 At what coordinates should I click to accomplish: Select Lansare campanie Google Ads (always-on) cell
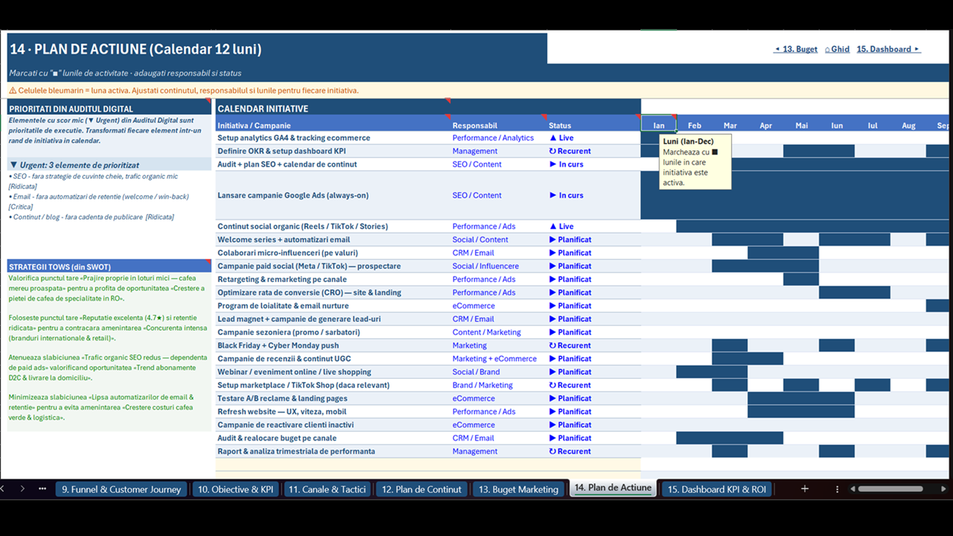coord(333,195)
